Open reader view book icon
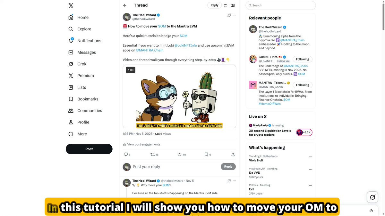 (x=233, y=5)
